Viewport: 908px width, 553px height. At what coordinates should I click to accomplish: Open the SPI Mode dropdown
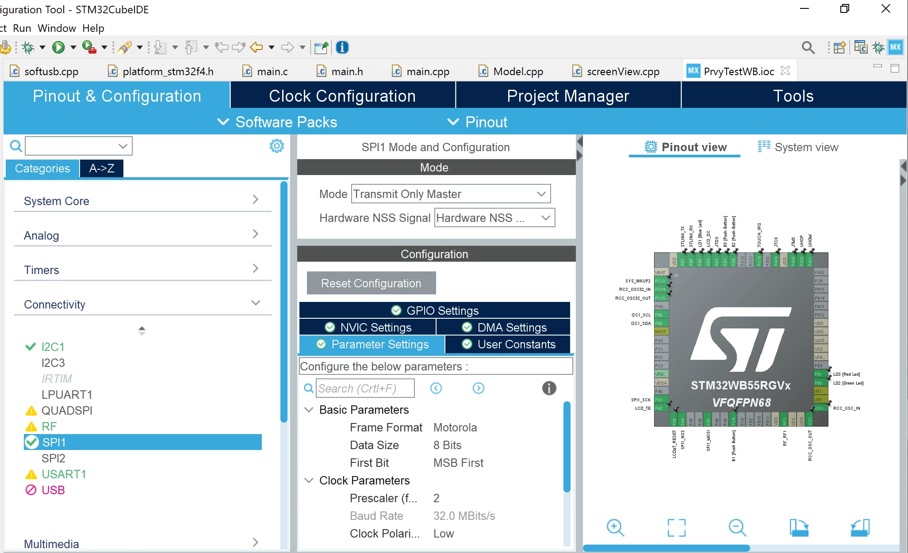(451, 194)
